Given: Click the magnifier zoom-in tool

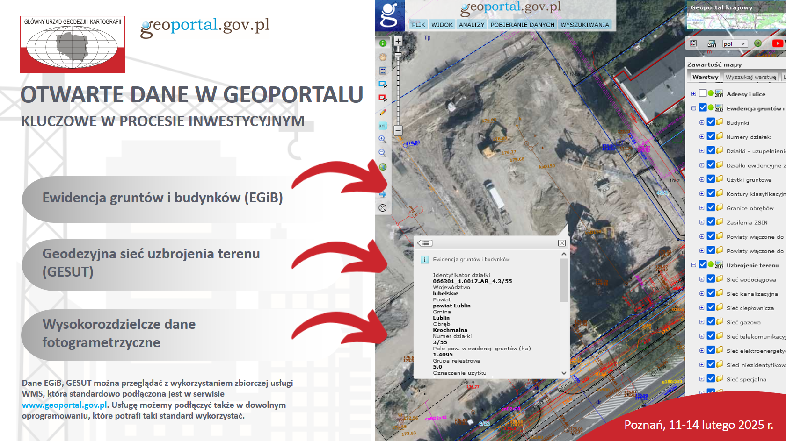Looking at the screenshot, I should pos(382,139).
